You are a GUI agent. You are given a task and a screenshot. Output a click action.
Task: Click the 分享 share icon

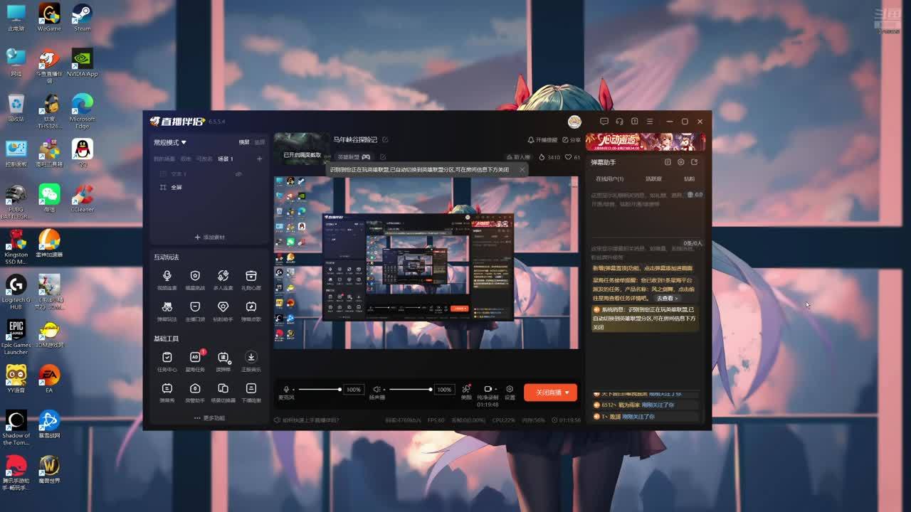pyautogui.click(x=572, y=140)
